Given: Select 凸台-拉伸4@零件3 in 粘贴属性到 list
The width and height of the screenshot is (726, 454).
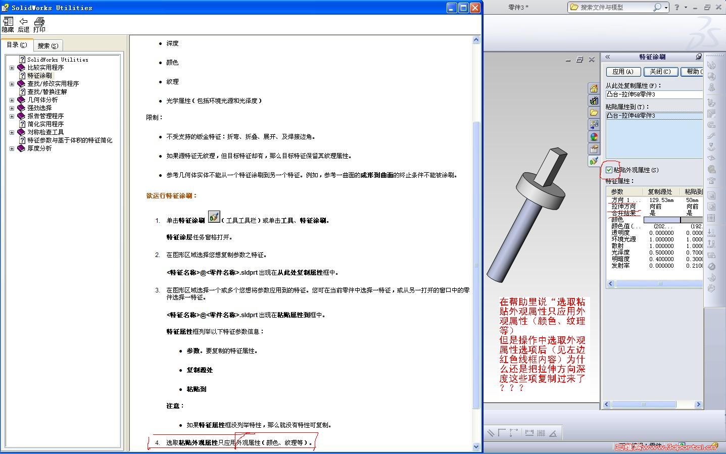Looking at the screenshot, I should click(654, 116).
